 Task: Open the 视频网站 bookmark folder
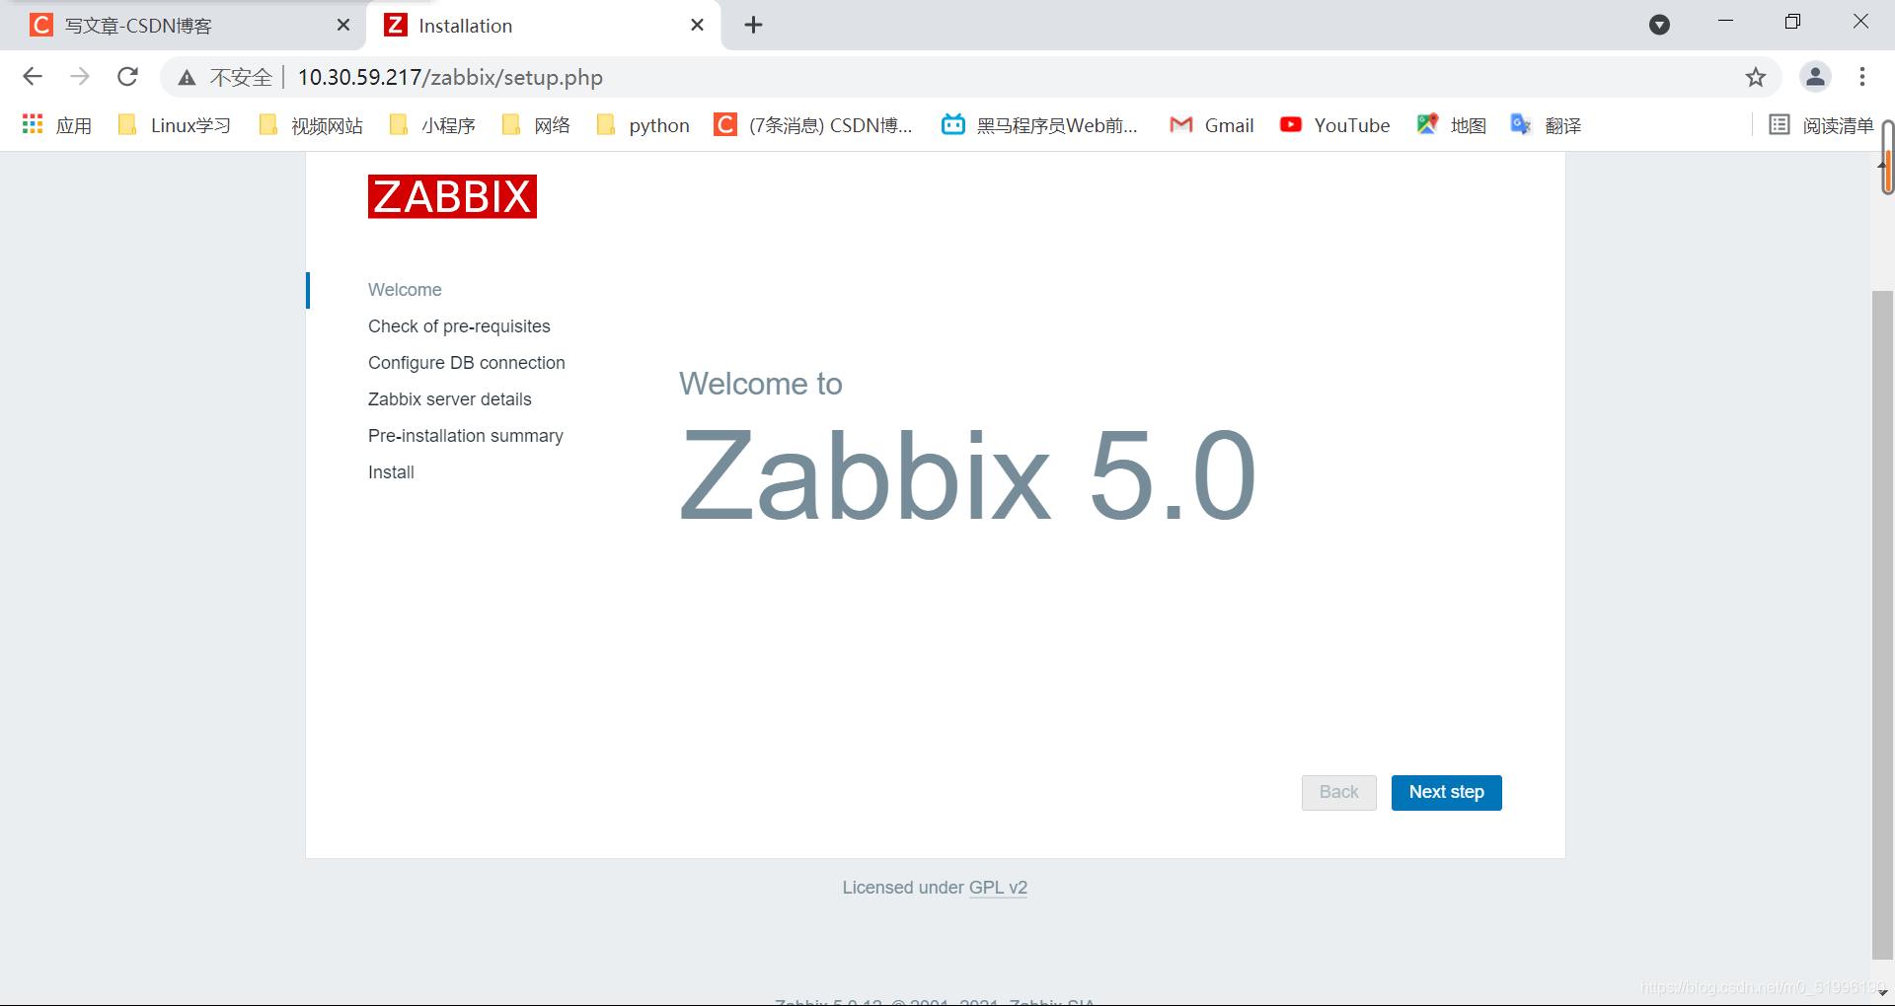coord(311,125)
